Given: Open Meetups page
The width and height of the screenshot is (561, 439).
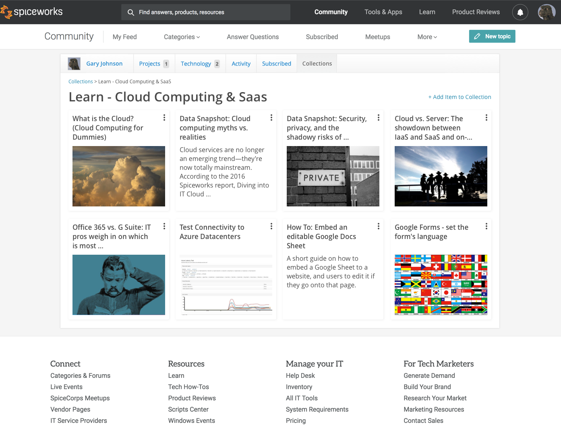Looking at the screenshot, I should coord(377,37).
